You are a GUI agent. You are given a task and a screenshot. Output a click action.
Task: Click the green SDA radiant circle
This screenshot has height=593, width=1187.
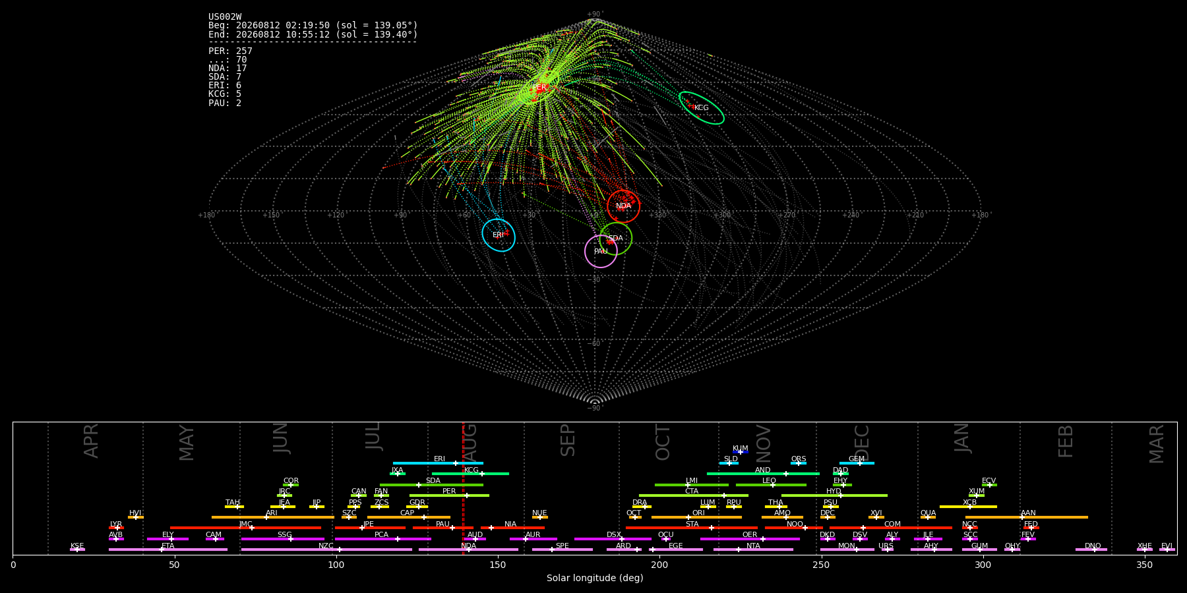(615, 239)
